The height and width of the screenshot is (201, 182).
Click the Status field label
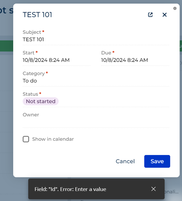tap(30, 94)
